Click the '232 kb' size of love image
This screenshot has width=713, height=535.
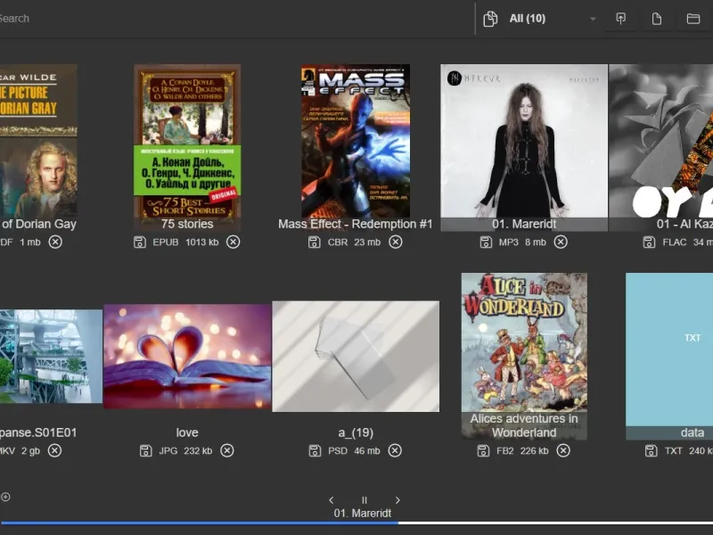tap(198, 451)
